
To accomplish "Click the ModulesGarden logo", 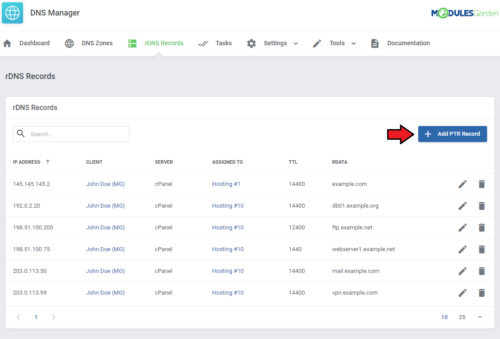I will tap(464, 13).
